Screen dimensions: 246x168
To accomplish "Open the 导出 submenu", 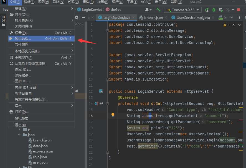I will [41, 106].
